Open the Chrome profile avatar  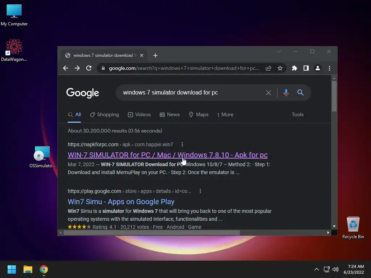pyautogui.click(x=317, y=68)
